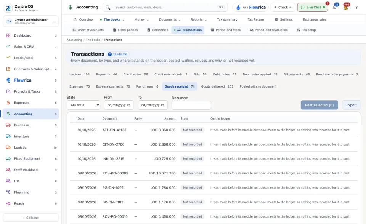Screen dimensions: 366x224
Task: Open the Tax setup sub-tab
Action: 306,30
